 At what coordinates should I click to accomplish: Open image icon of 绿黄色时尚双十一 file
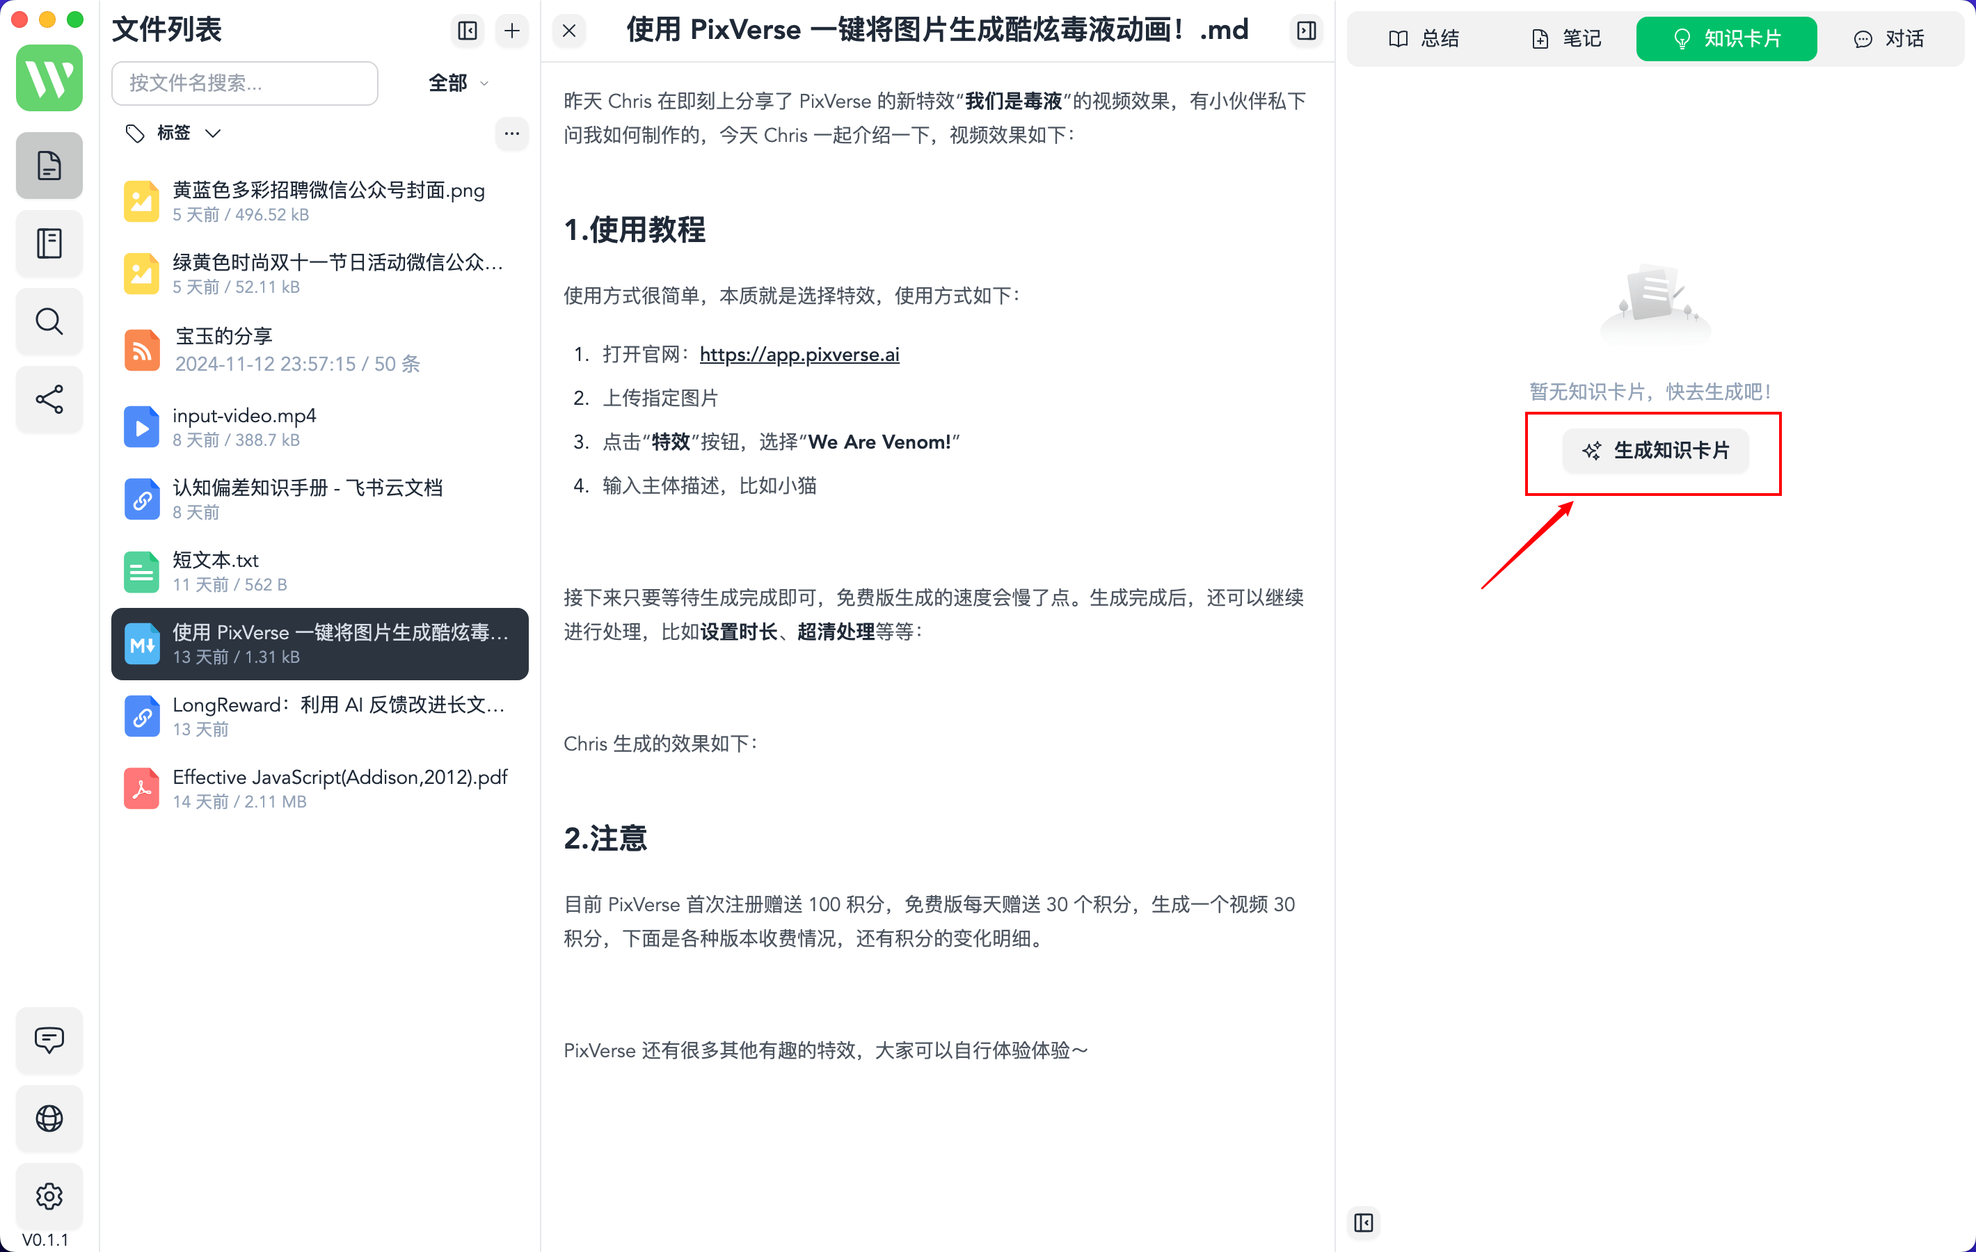click(142, 274)
